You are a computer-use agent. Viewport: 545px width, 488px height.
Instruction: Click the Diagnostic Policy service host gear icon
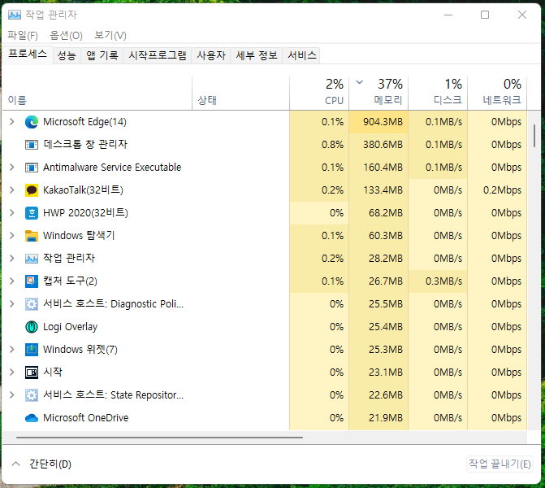[32, 304]
